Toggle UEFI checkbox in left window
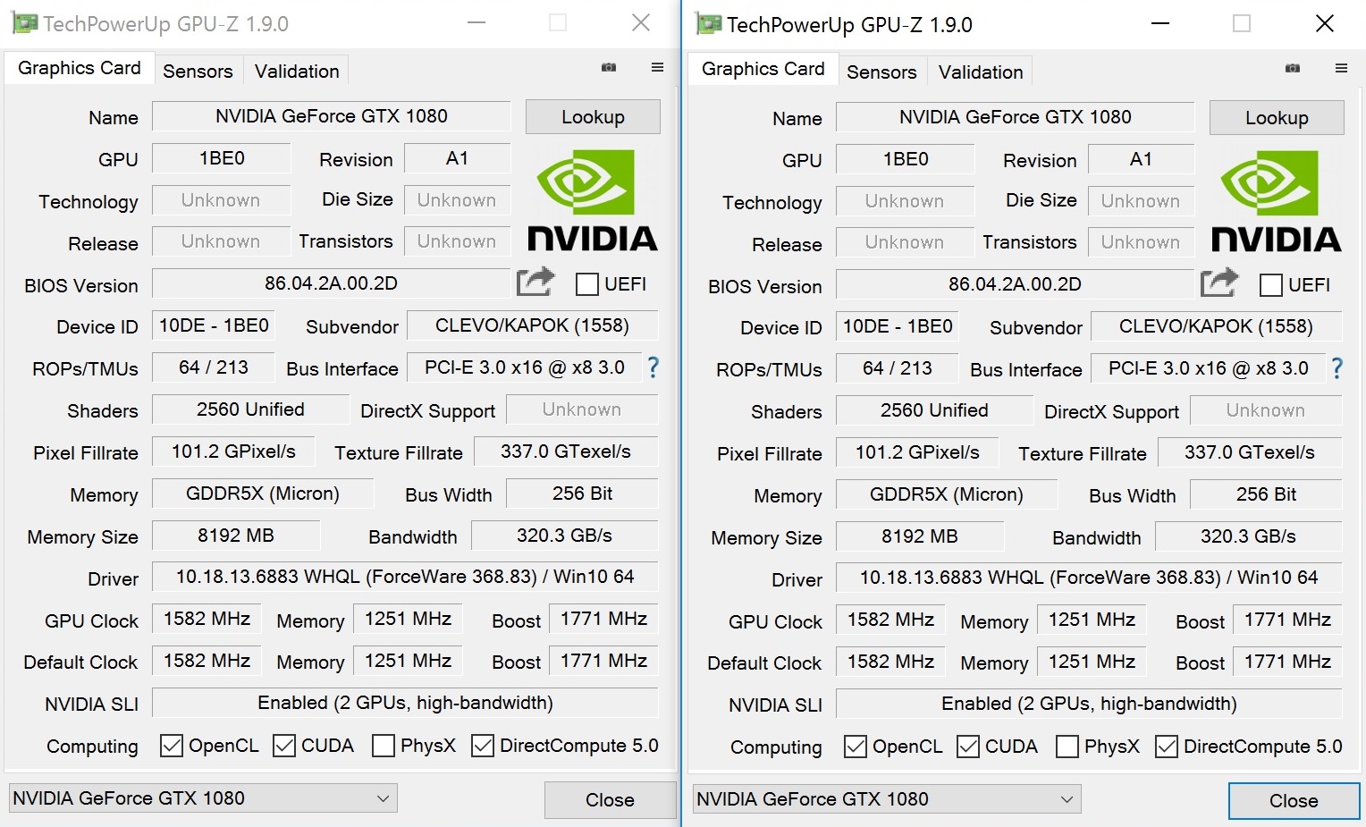Screen dimensions: 1366x827 tap(587, 284)
